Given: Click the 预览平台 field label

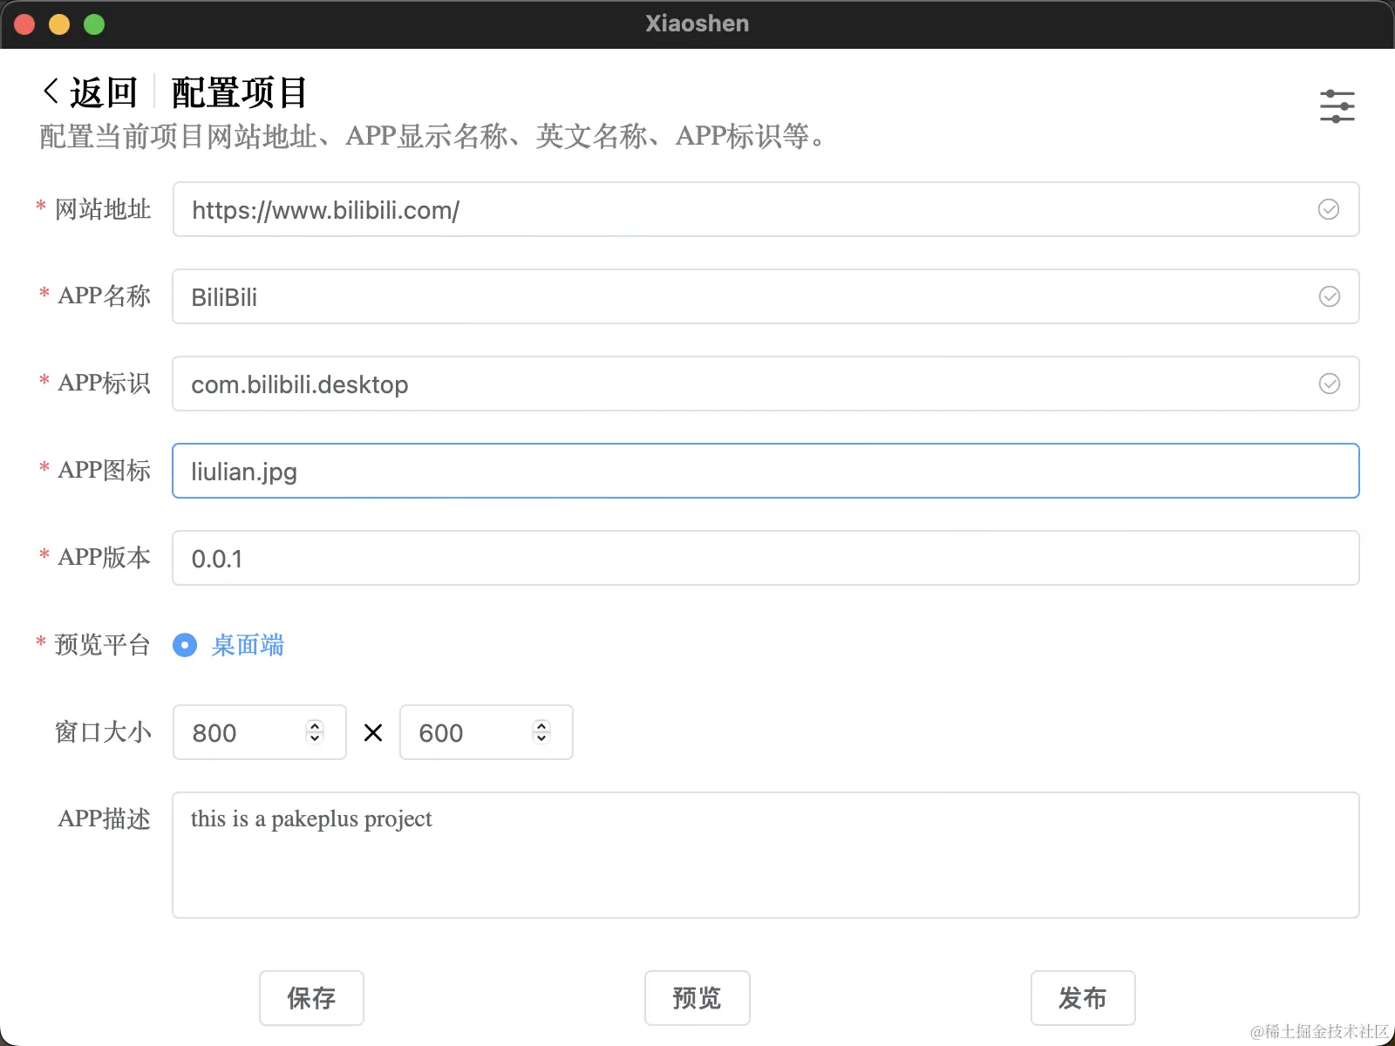Looking at the screenshot, I should click(x=103, y=645).
